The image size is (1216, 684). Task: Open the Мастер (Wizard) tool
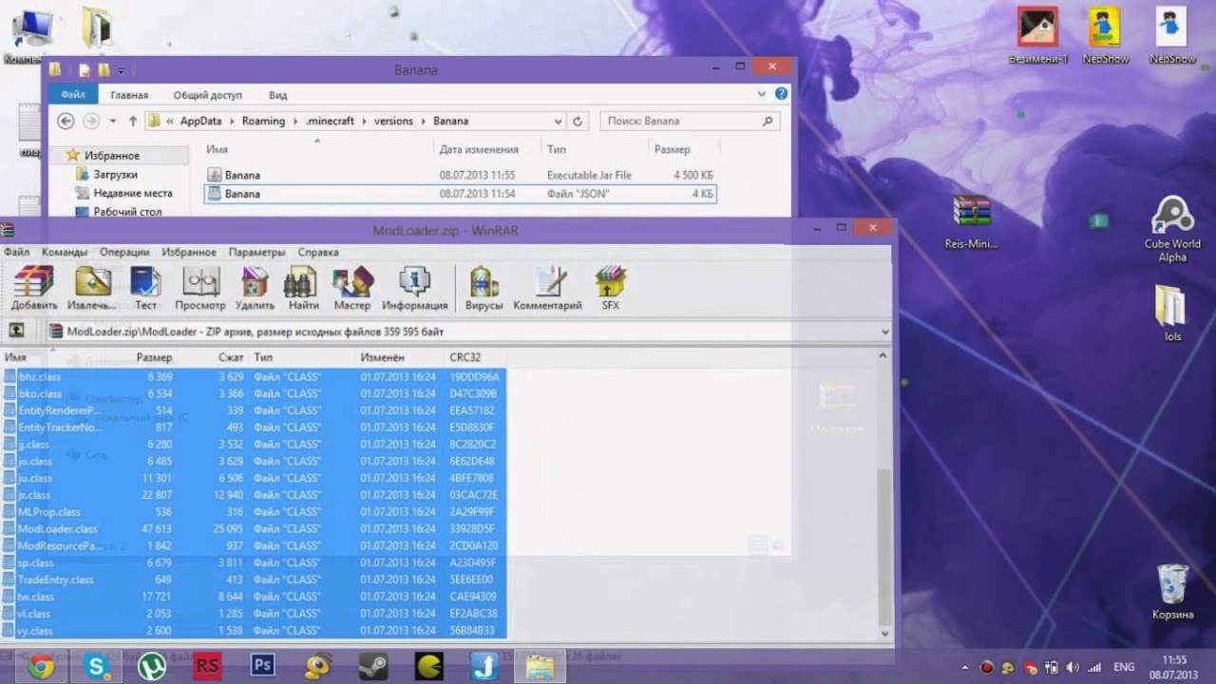(352, 287)
